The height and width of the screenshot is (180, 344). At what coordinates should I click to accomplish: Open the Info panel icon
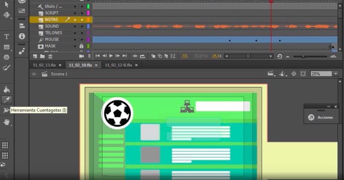click(22, 36)
